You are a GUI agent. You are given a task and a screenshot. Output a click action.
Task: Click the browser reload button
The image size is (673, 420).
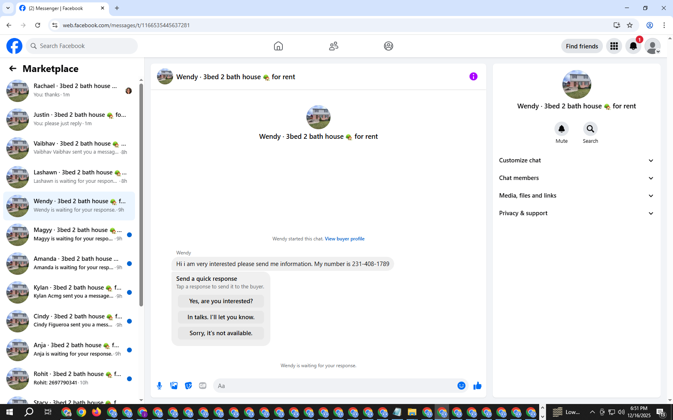coord(38,25)
